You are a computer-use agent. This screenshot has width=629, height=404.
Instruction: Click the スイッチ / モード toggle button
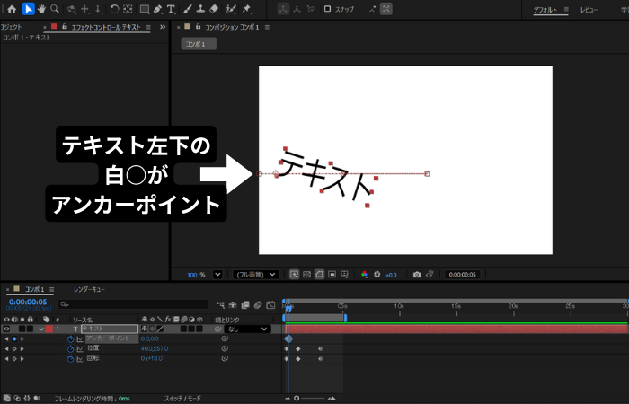coord(182,399)
